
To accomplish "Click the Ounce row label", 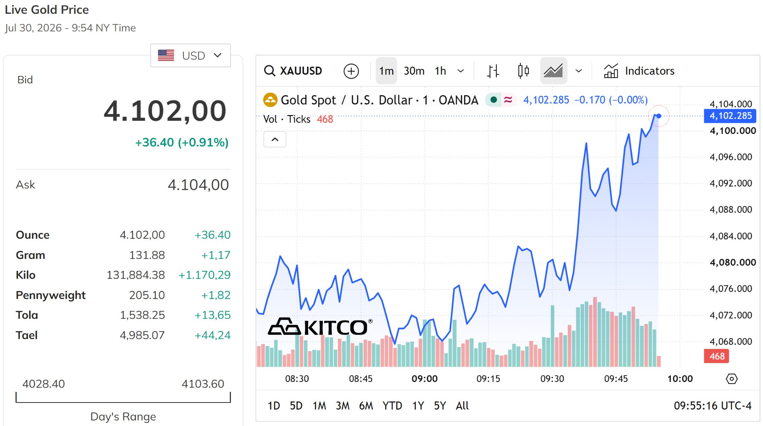I will [33, 235].
